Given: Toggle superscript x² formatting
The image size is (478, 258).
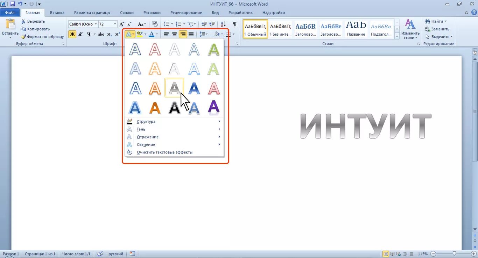Looking at the screenshot, I should (x=118, y=34).
